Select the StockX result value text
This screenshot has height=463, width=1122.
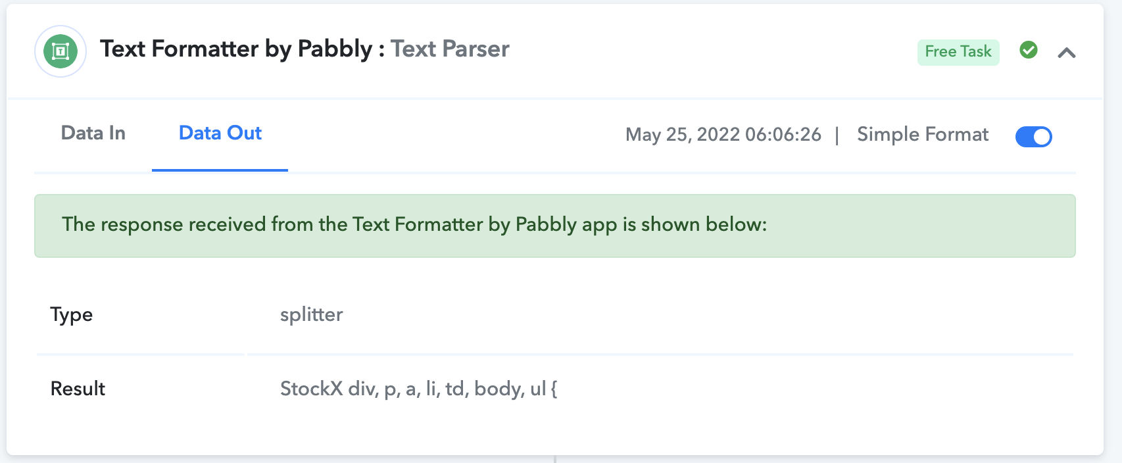pyautogui.click(x=419, y=389)
